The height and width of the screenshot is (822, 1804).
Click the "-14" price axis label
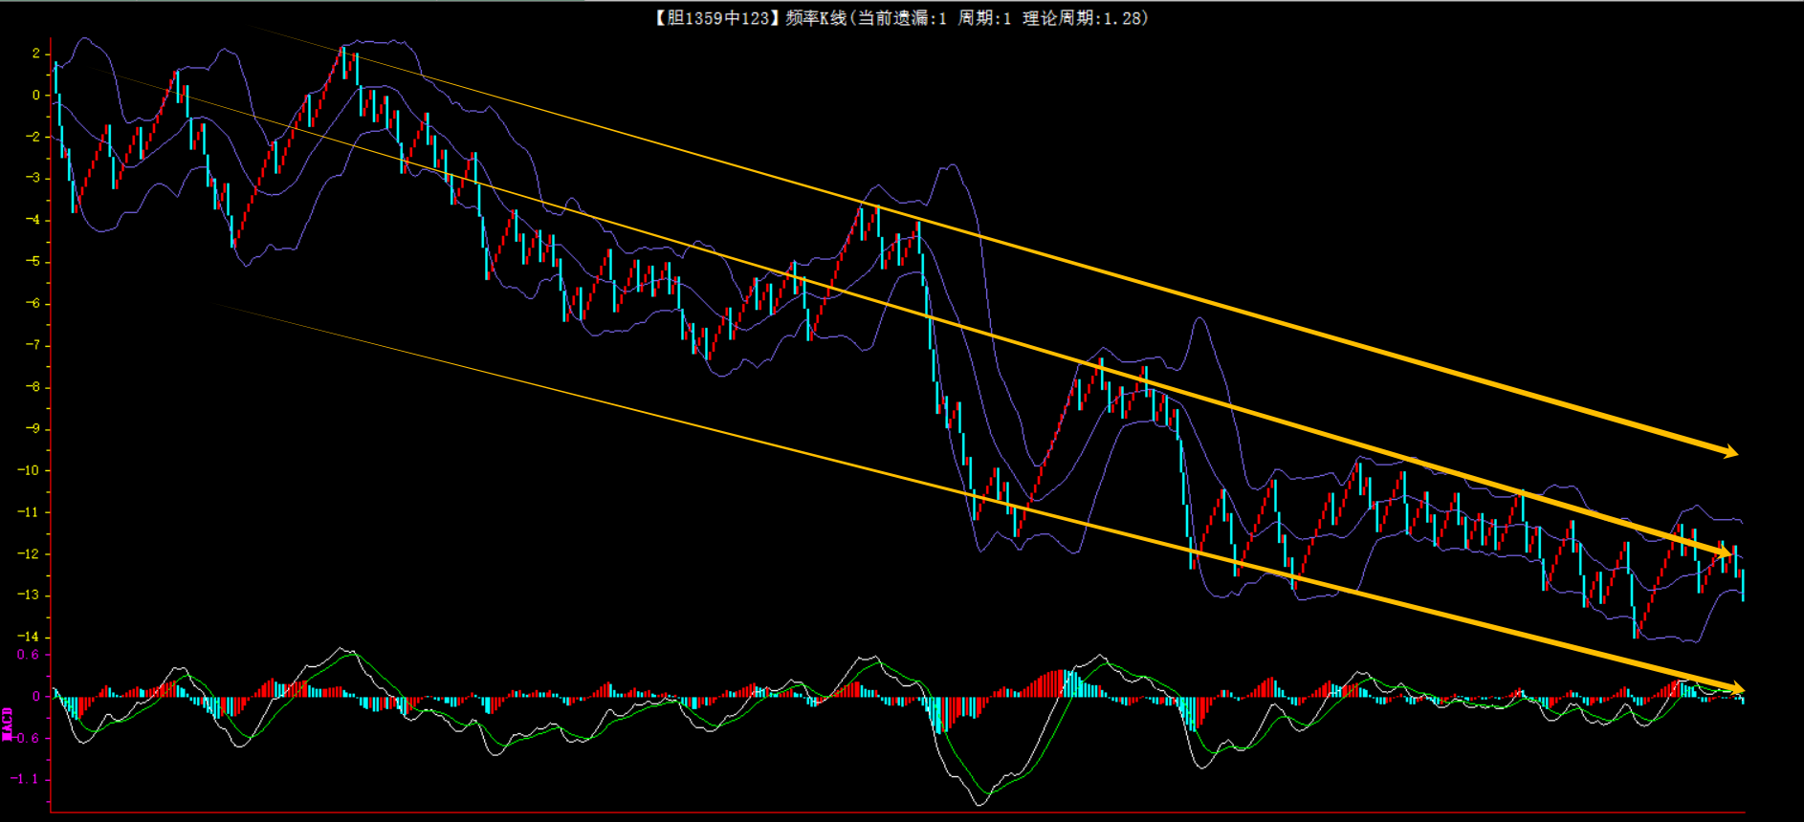click(x=30, y=637)
